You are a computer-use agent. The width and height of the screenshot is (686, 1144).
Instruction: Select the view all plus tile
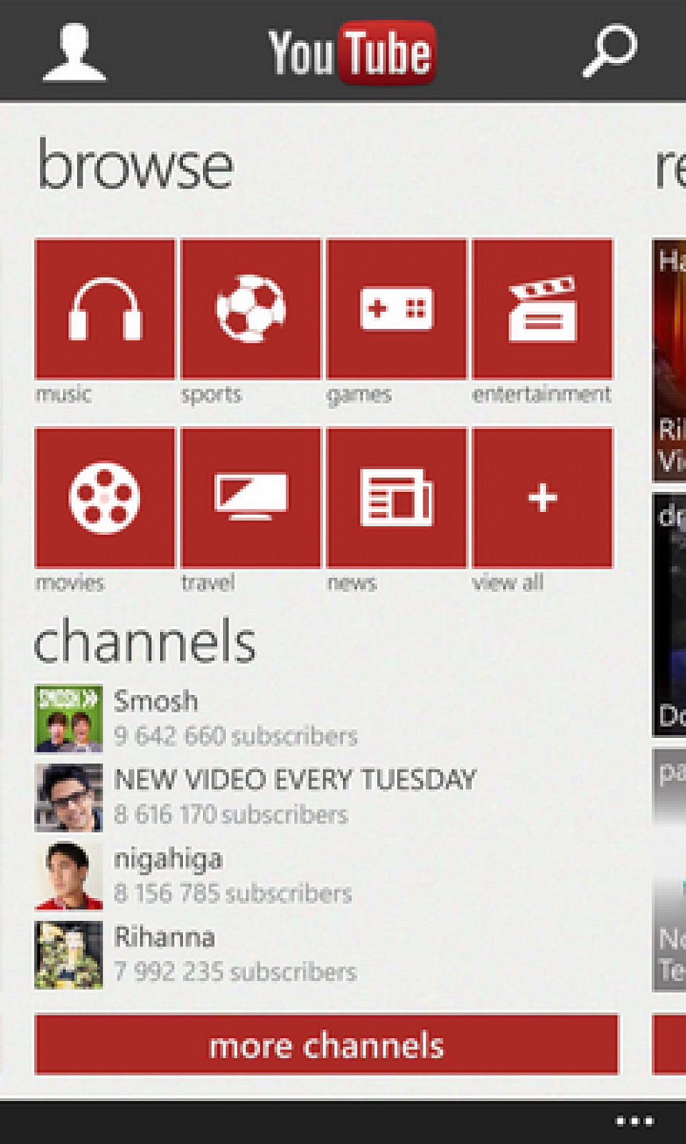pos(543,498)
